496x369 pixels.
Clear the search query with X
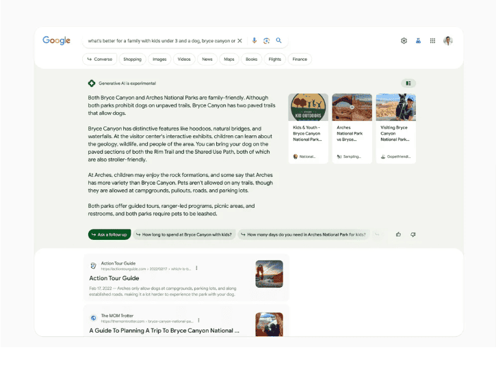point(239,41)
